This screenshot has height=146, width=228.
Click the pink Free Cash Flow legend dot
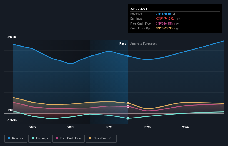[x=57, y=138]
